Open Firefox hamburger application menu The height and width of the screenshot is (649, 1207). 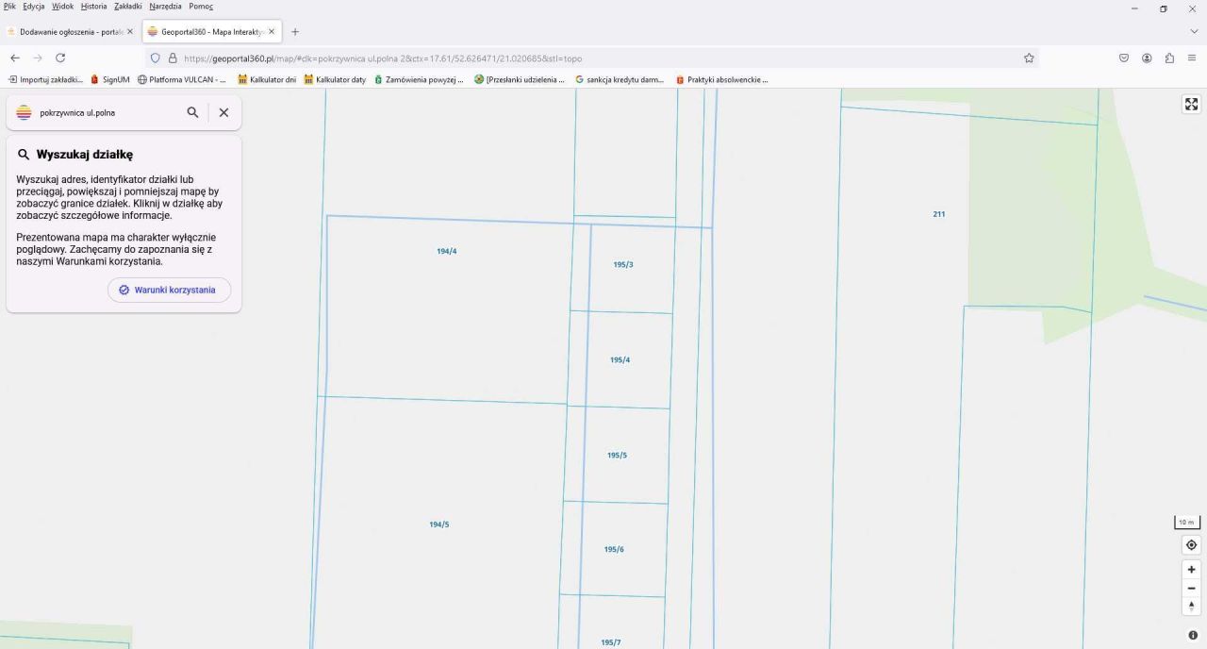point(1192,58)
